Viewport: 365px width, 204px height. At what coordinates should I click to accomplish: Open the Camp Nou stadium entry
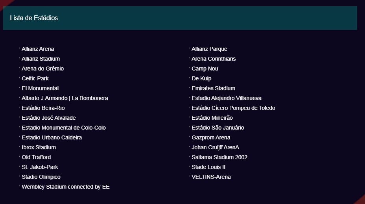tap(205, 69)
